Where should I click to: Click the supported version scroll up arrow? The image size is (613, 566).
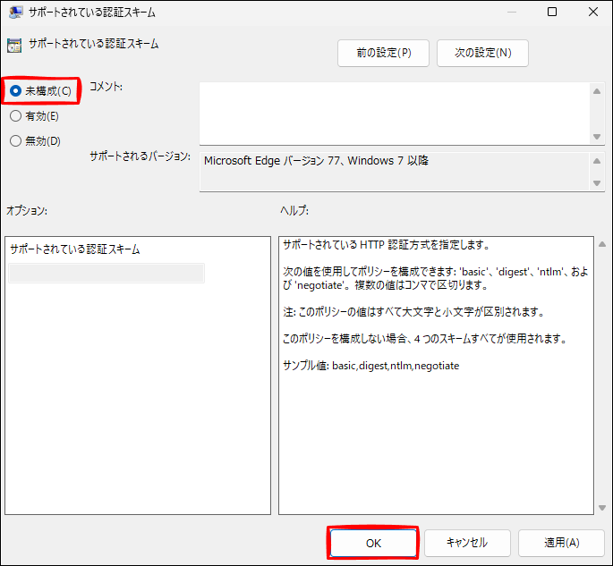click(x=597, y=161)
